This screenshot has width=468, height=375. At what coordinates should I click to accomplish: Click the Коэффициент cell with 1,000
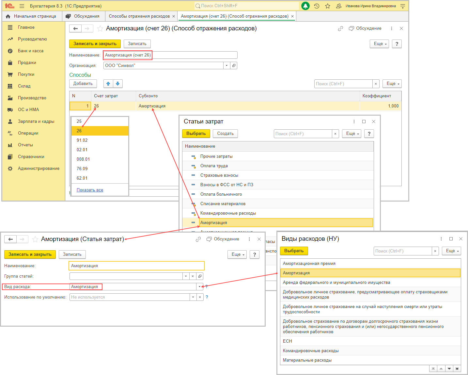coord(381,106)
